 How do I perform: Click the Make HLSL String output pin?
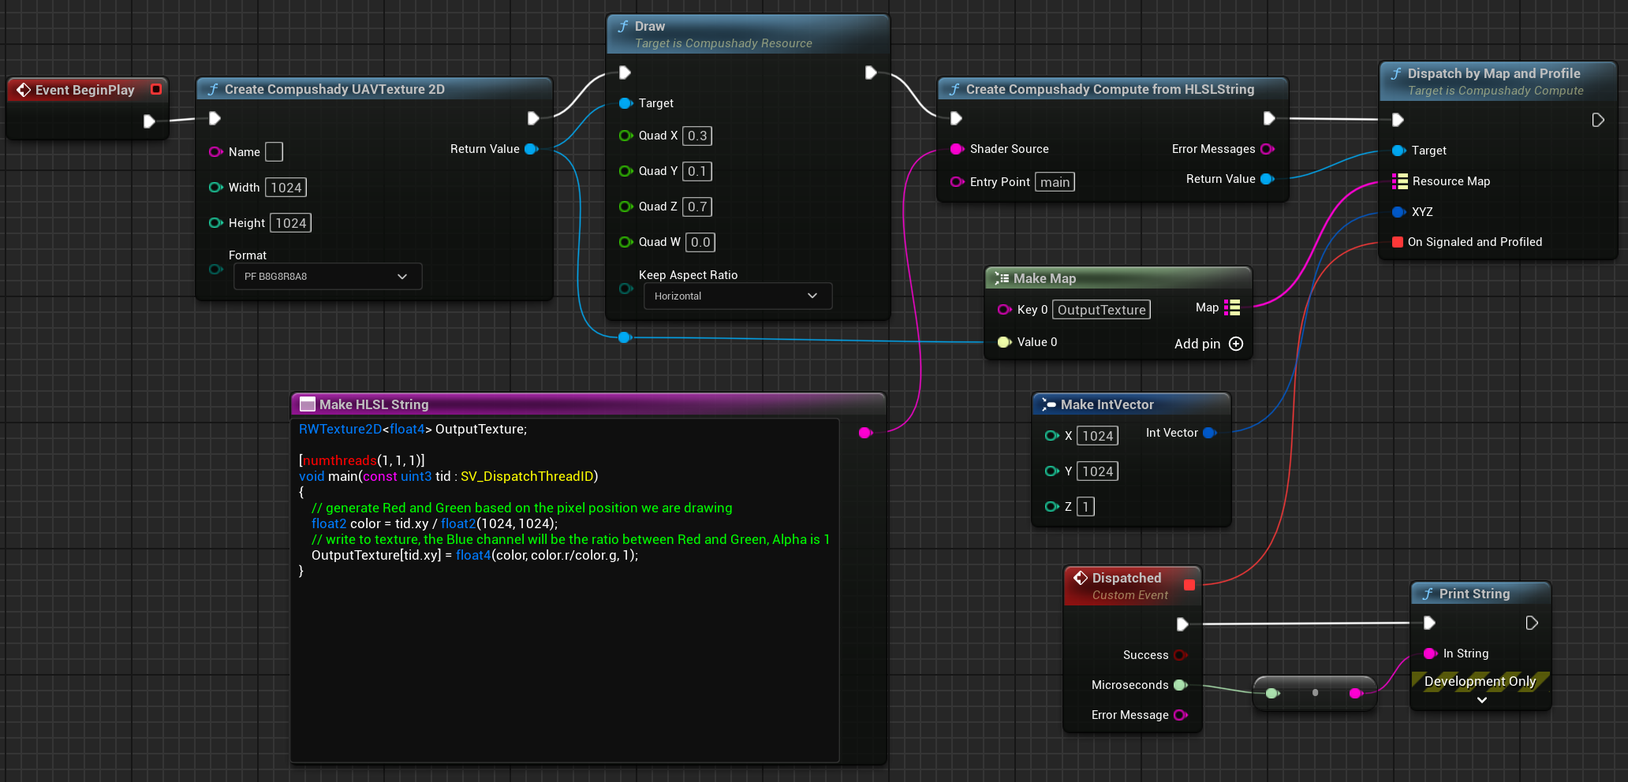click(x=865, y=432)
